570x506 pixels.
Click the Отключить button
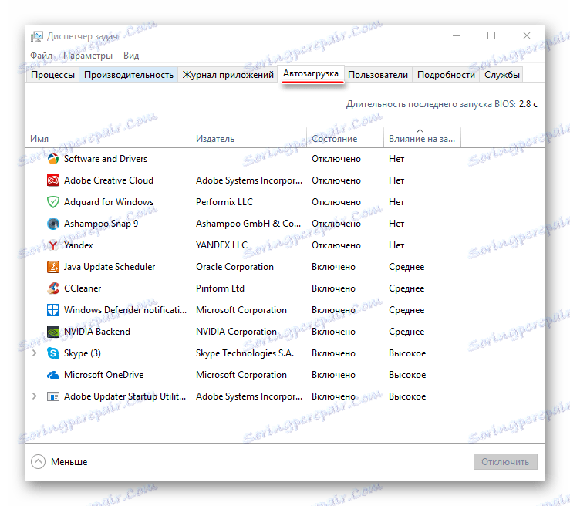(505, 462)
